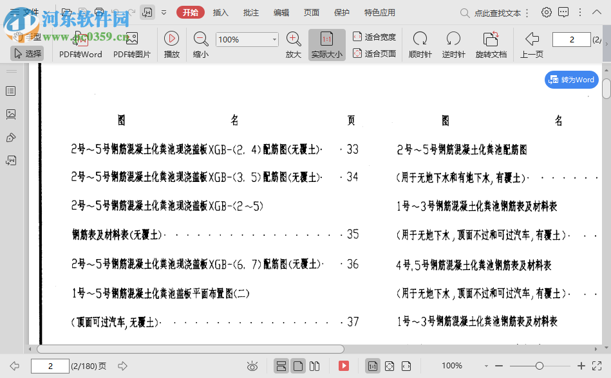Open the image panel in the sidebar
Image resolution: width=611 pixels, height=378 pixels.
click(9, 114)
